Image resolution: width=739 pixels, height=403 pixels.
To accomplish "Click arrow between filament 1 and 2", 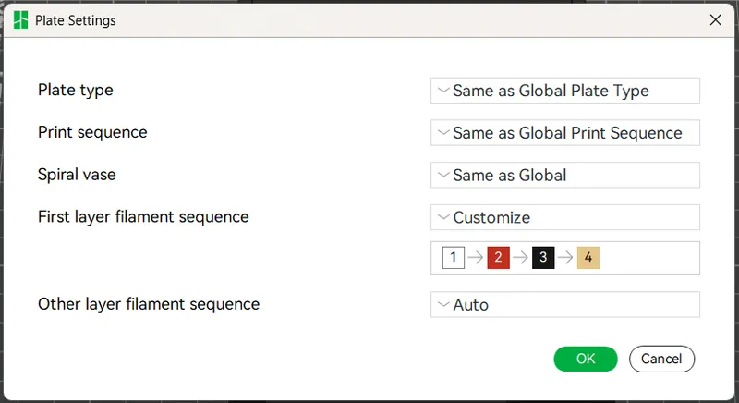I will point(476,257).
